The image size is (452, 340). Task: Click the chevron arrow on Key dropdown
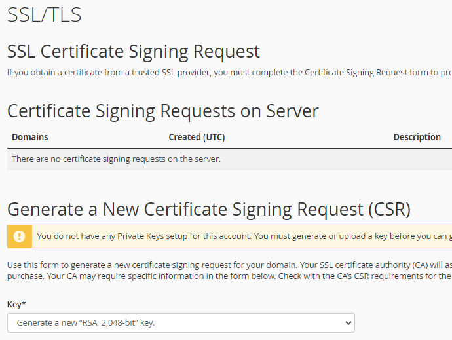pos(347,323)
